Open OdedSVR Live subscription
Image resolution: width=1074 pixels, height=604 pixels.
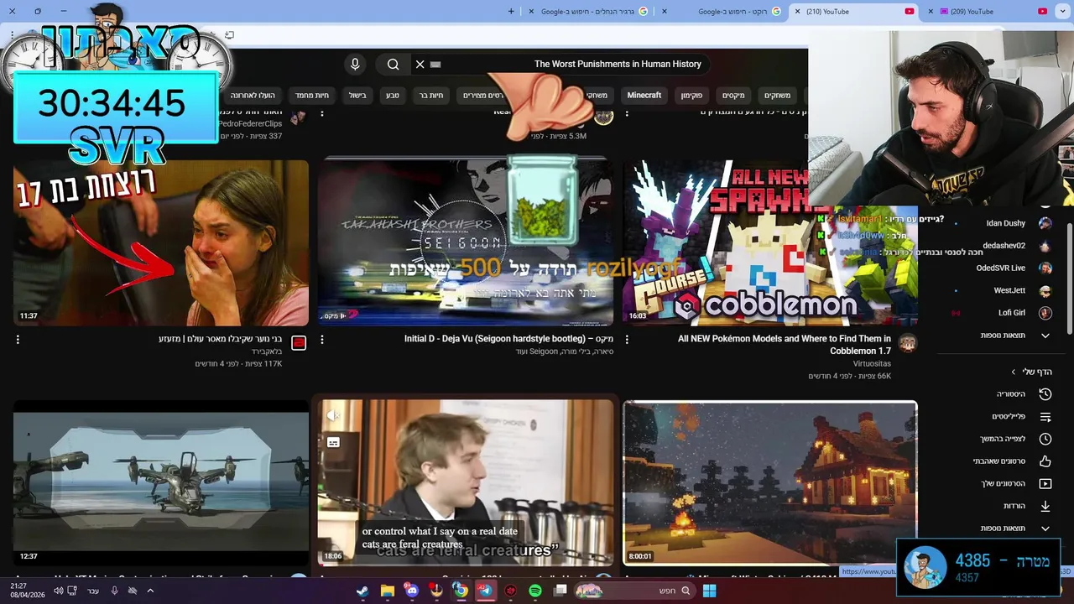tap(1001, 268)
